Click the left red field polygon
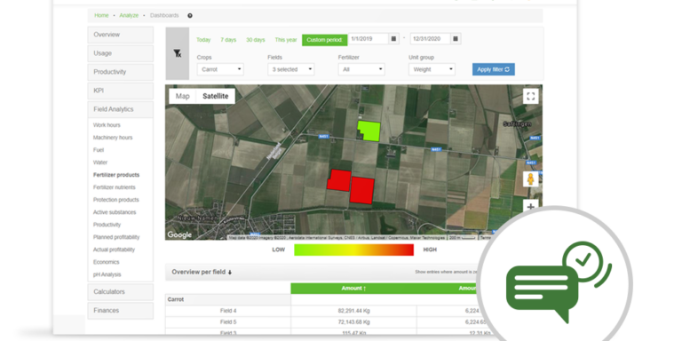This screenshot has width=682, height=341. coord(339,180)
